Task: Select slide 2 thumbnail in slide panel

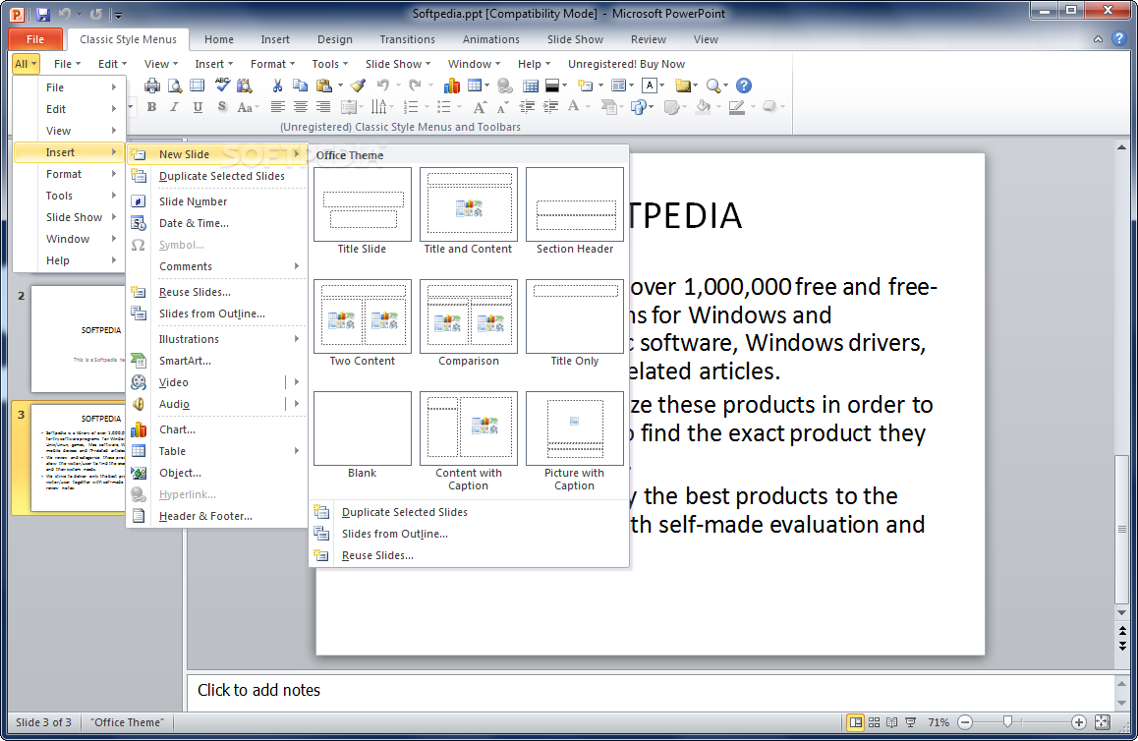Action: (x=78, y=339)
